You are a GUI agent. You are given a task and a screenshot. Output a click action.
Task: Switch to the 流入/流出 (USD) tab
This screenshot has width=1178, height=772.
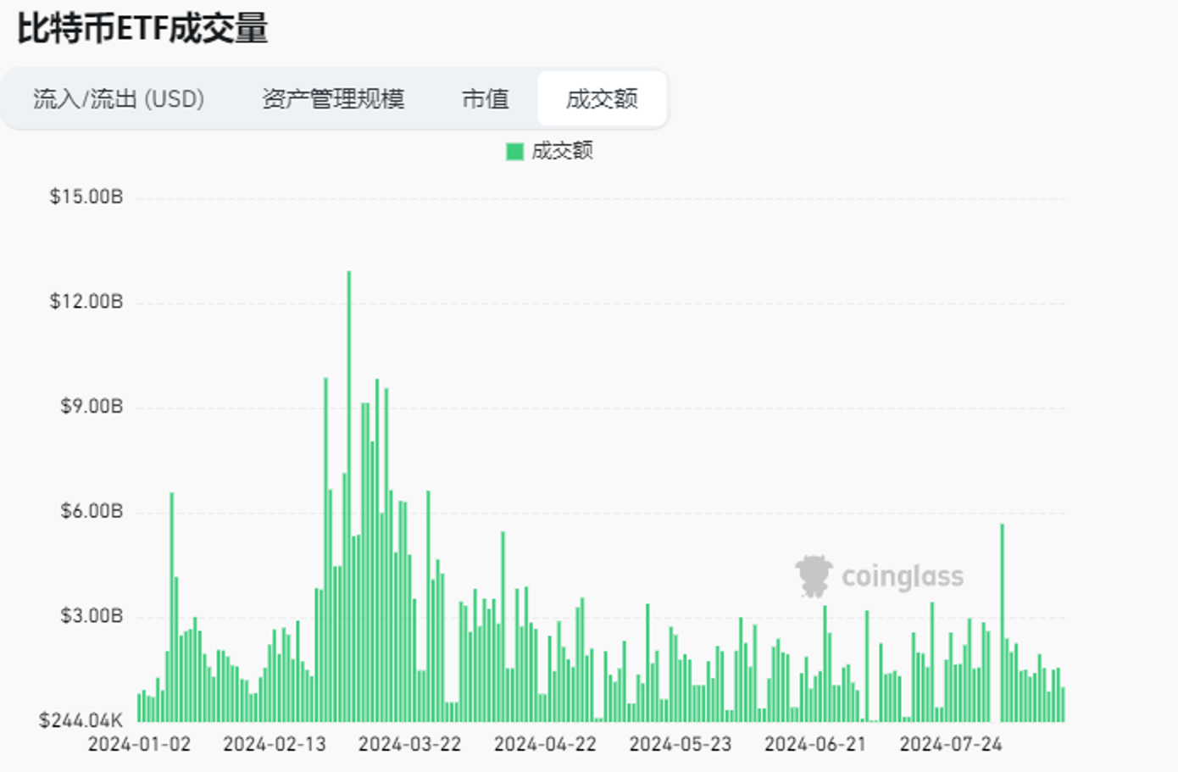[117, 99]
